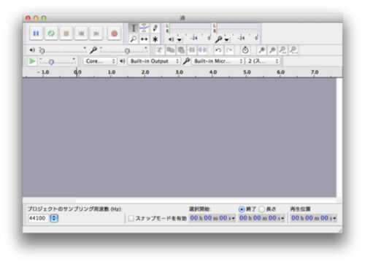Viewport: 365px width, 264px height.
Task: Click the Sync-lock clock icon
Action: pyautogui.click(x=245, y=50)
